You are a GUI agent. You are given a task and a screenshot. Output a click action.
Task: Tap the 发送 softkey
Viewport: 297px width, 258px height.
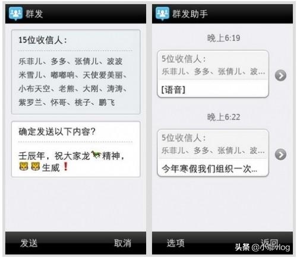pyautogui.click(x=29, y=243)
